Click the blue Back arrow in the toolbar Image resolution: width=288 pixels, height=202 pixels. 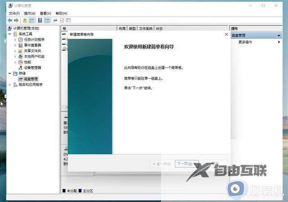[x=10, y=20]
